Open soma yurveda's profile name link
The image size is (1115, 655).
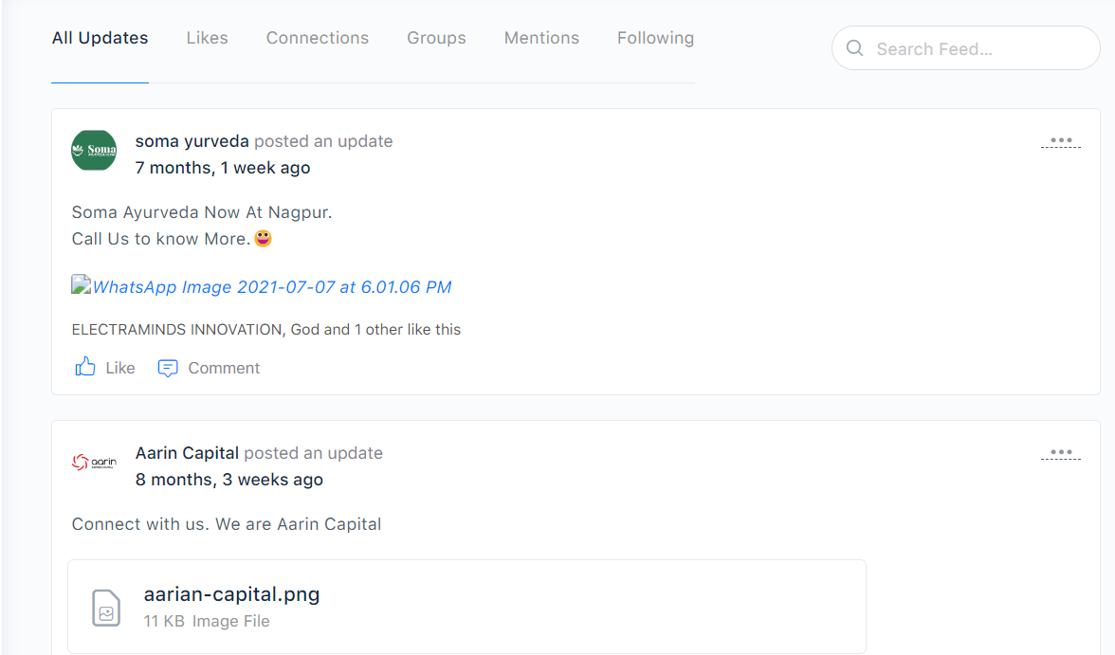click(192, 141)
